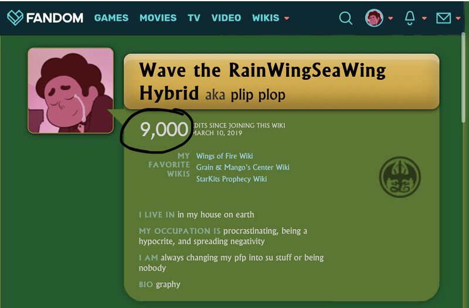Click the large profile picture thumbnail
Viewport: 469px width, 308px height.
(x=70, y=90)
